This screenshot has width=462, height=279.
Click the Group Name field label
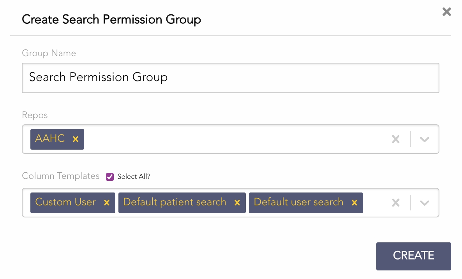click(49, 53)
